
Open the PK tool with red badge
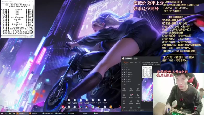click(131, 95)
